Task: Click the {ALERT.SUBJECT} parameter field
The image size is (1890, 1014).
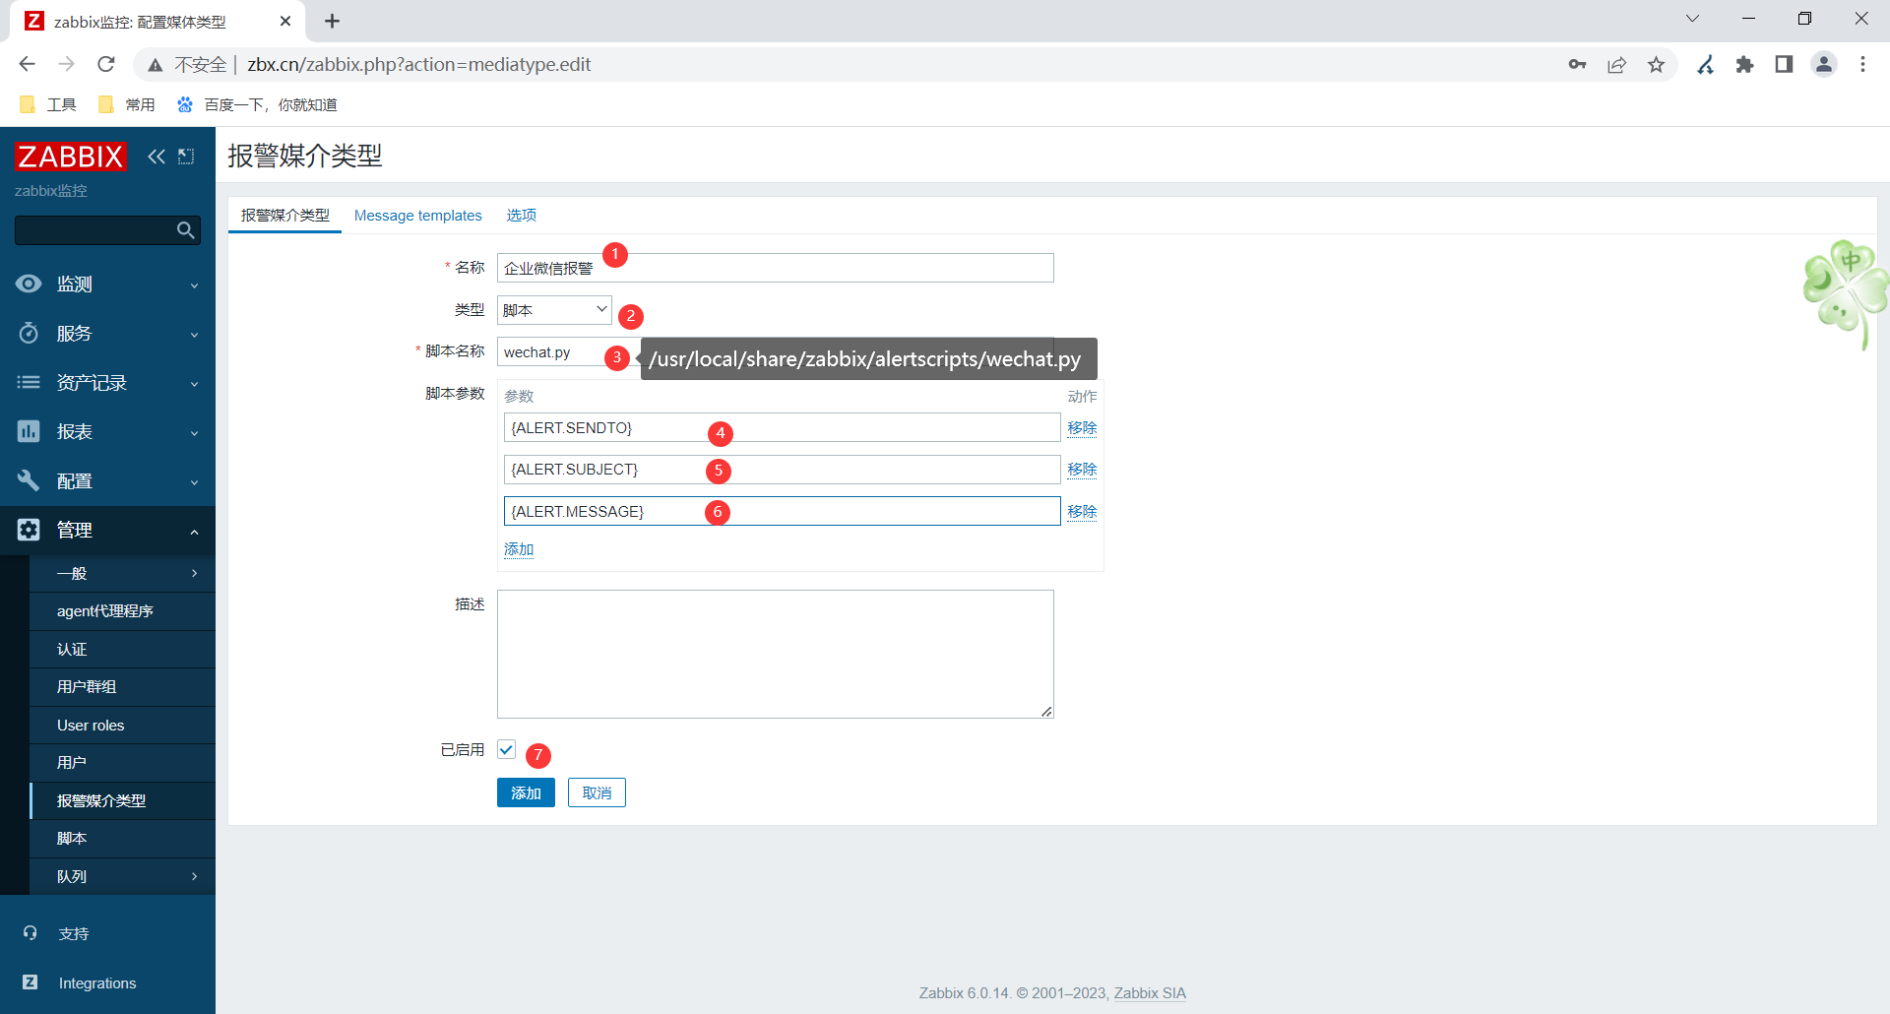Action: pos(783,470)
